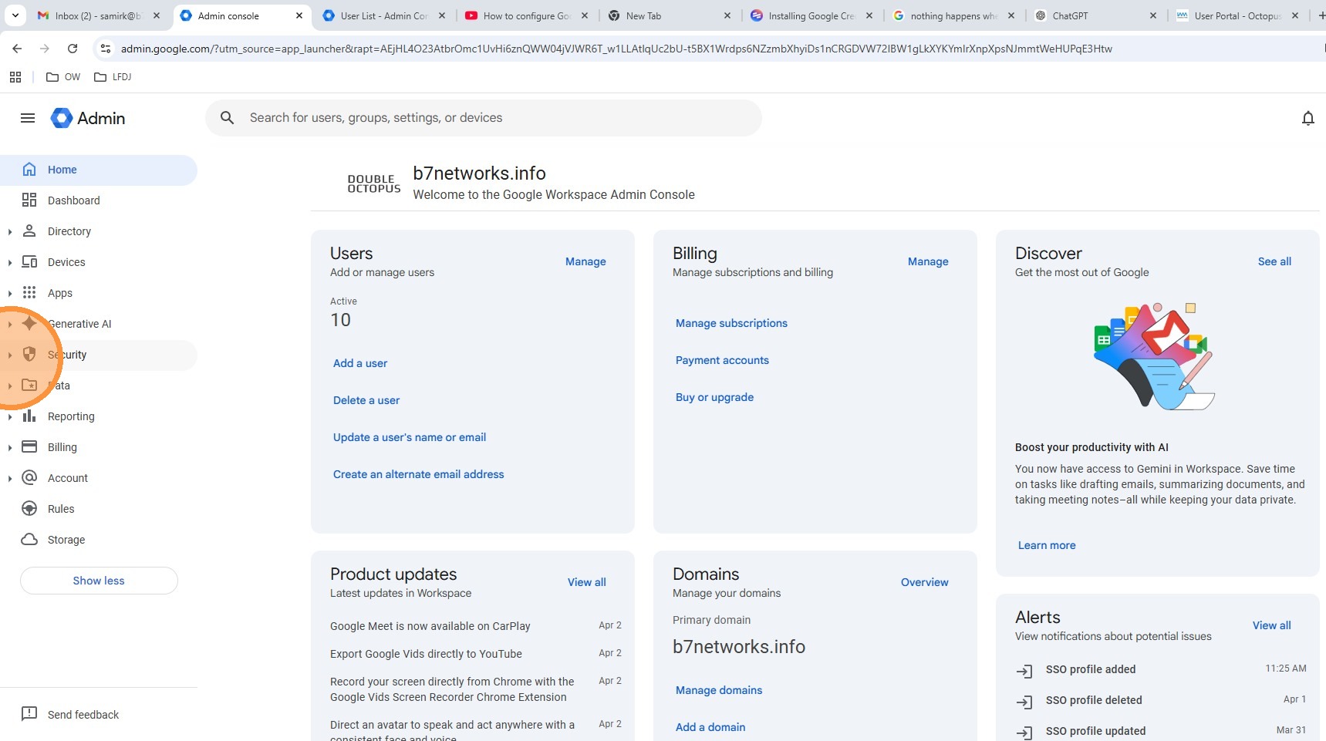
Task: Click the Dashboard grid icon
Action: point(29,200)
